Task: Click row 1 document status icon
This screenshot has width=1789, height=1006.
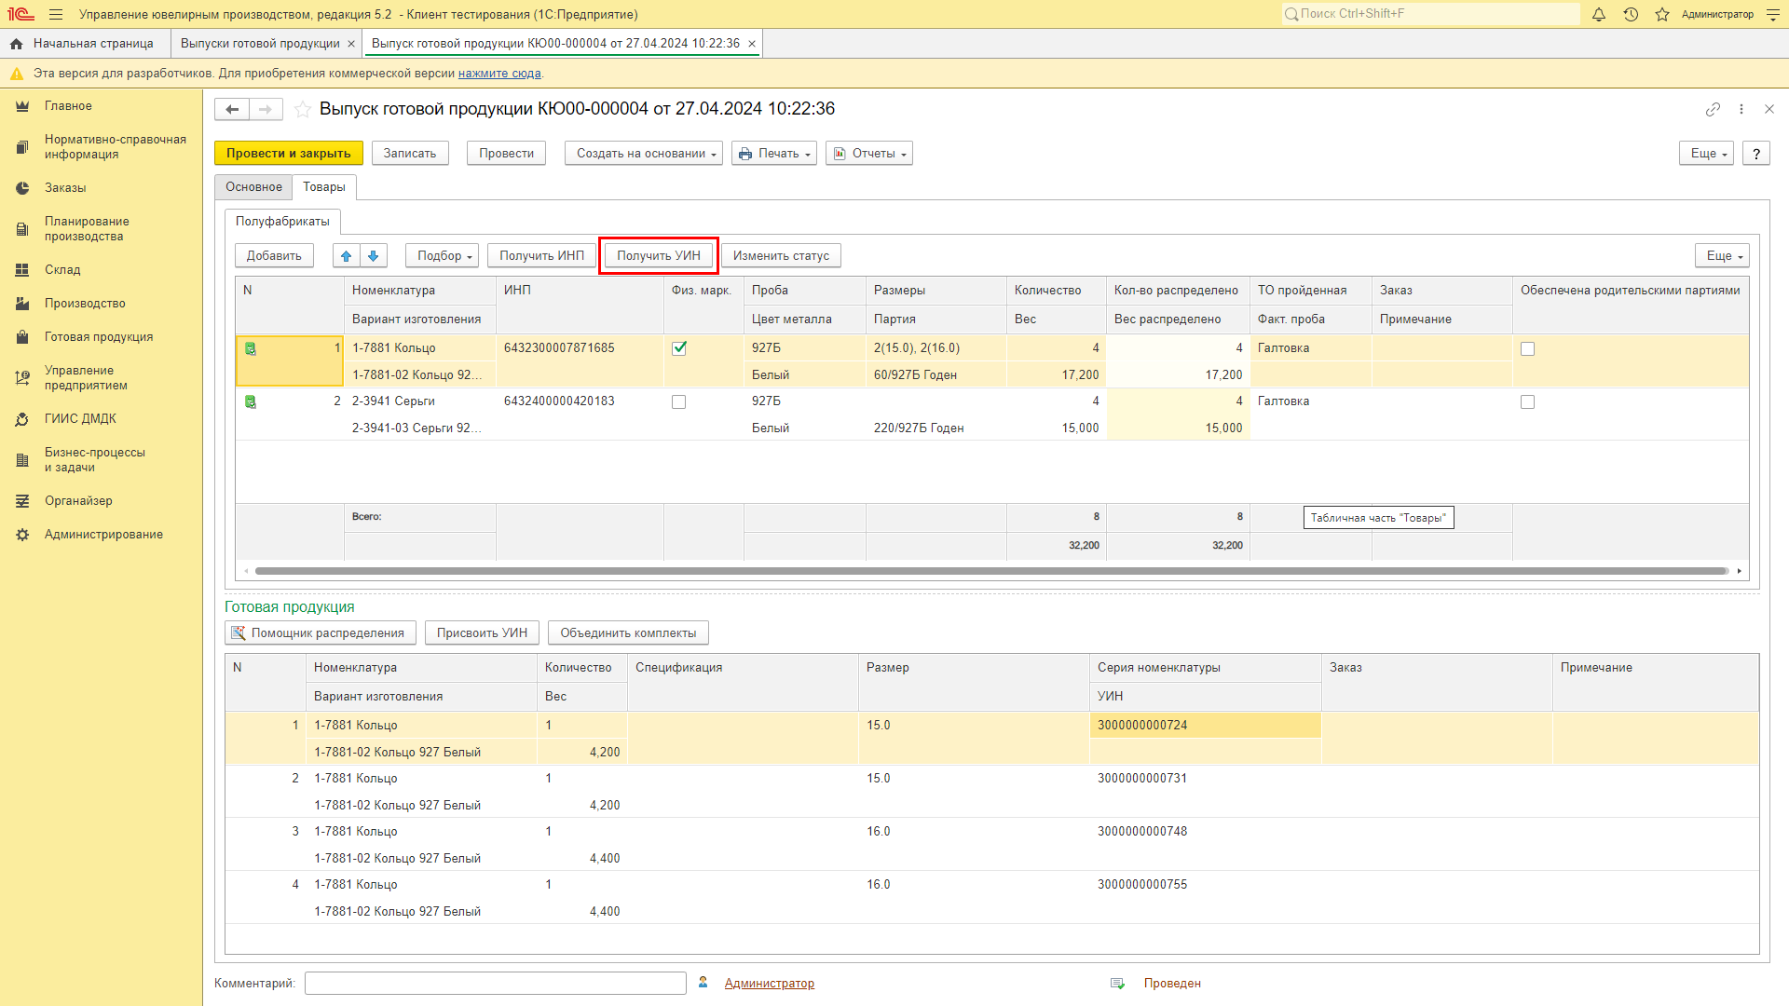Action: tap(251, 348)
